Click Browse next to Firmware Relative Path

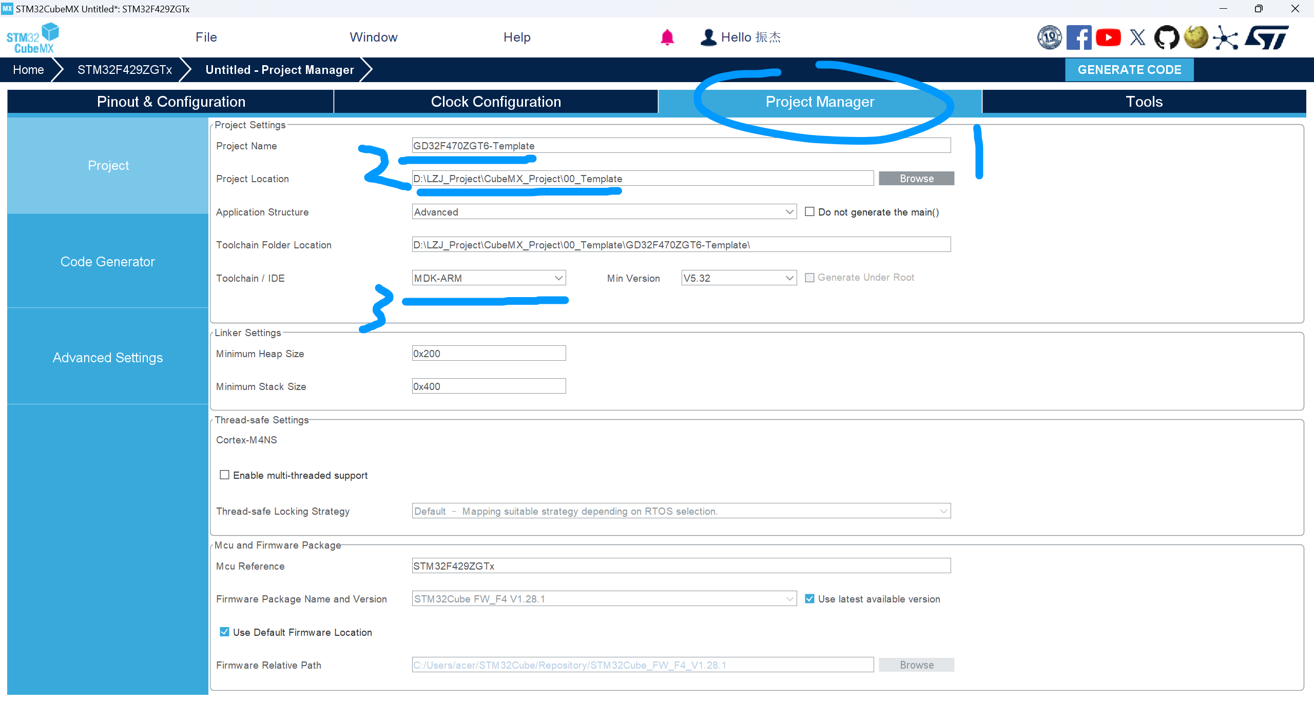[x=916, y=665]
